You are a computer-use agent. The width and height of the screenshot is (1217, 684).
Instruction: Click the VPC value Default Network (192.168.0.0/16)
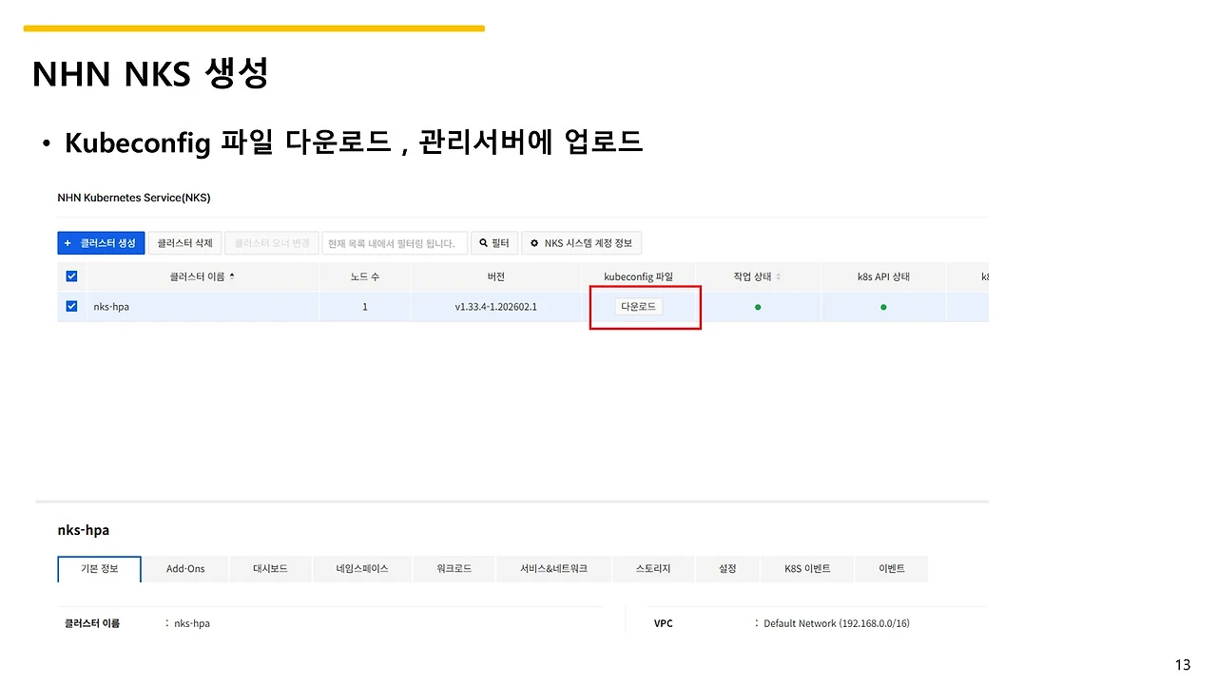[x=837, y=623]
